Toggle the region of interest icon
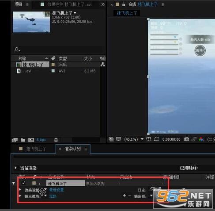Image resolution: width=215 pixels, height=211 pixels. point(149,139)
